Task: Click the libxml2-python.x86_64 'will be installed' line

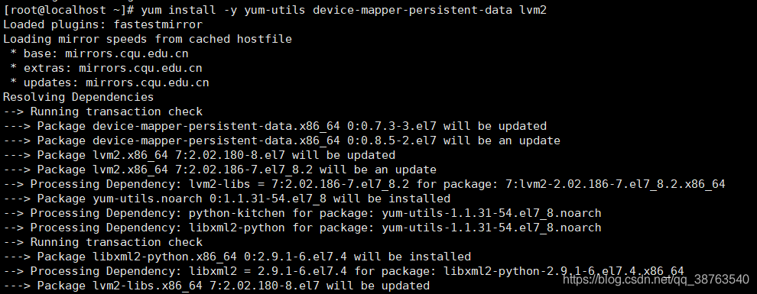Action: (x=237, y=256)
